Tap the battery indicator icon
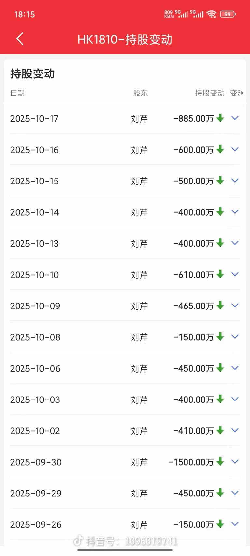 point(228,14)
